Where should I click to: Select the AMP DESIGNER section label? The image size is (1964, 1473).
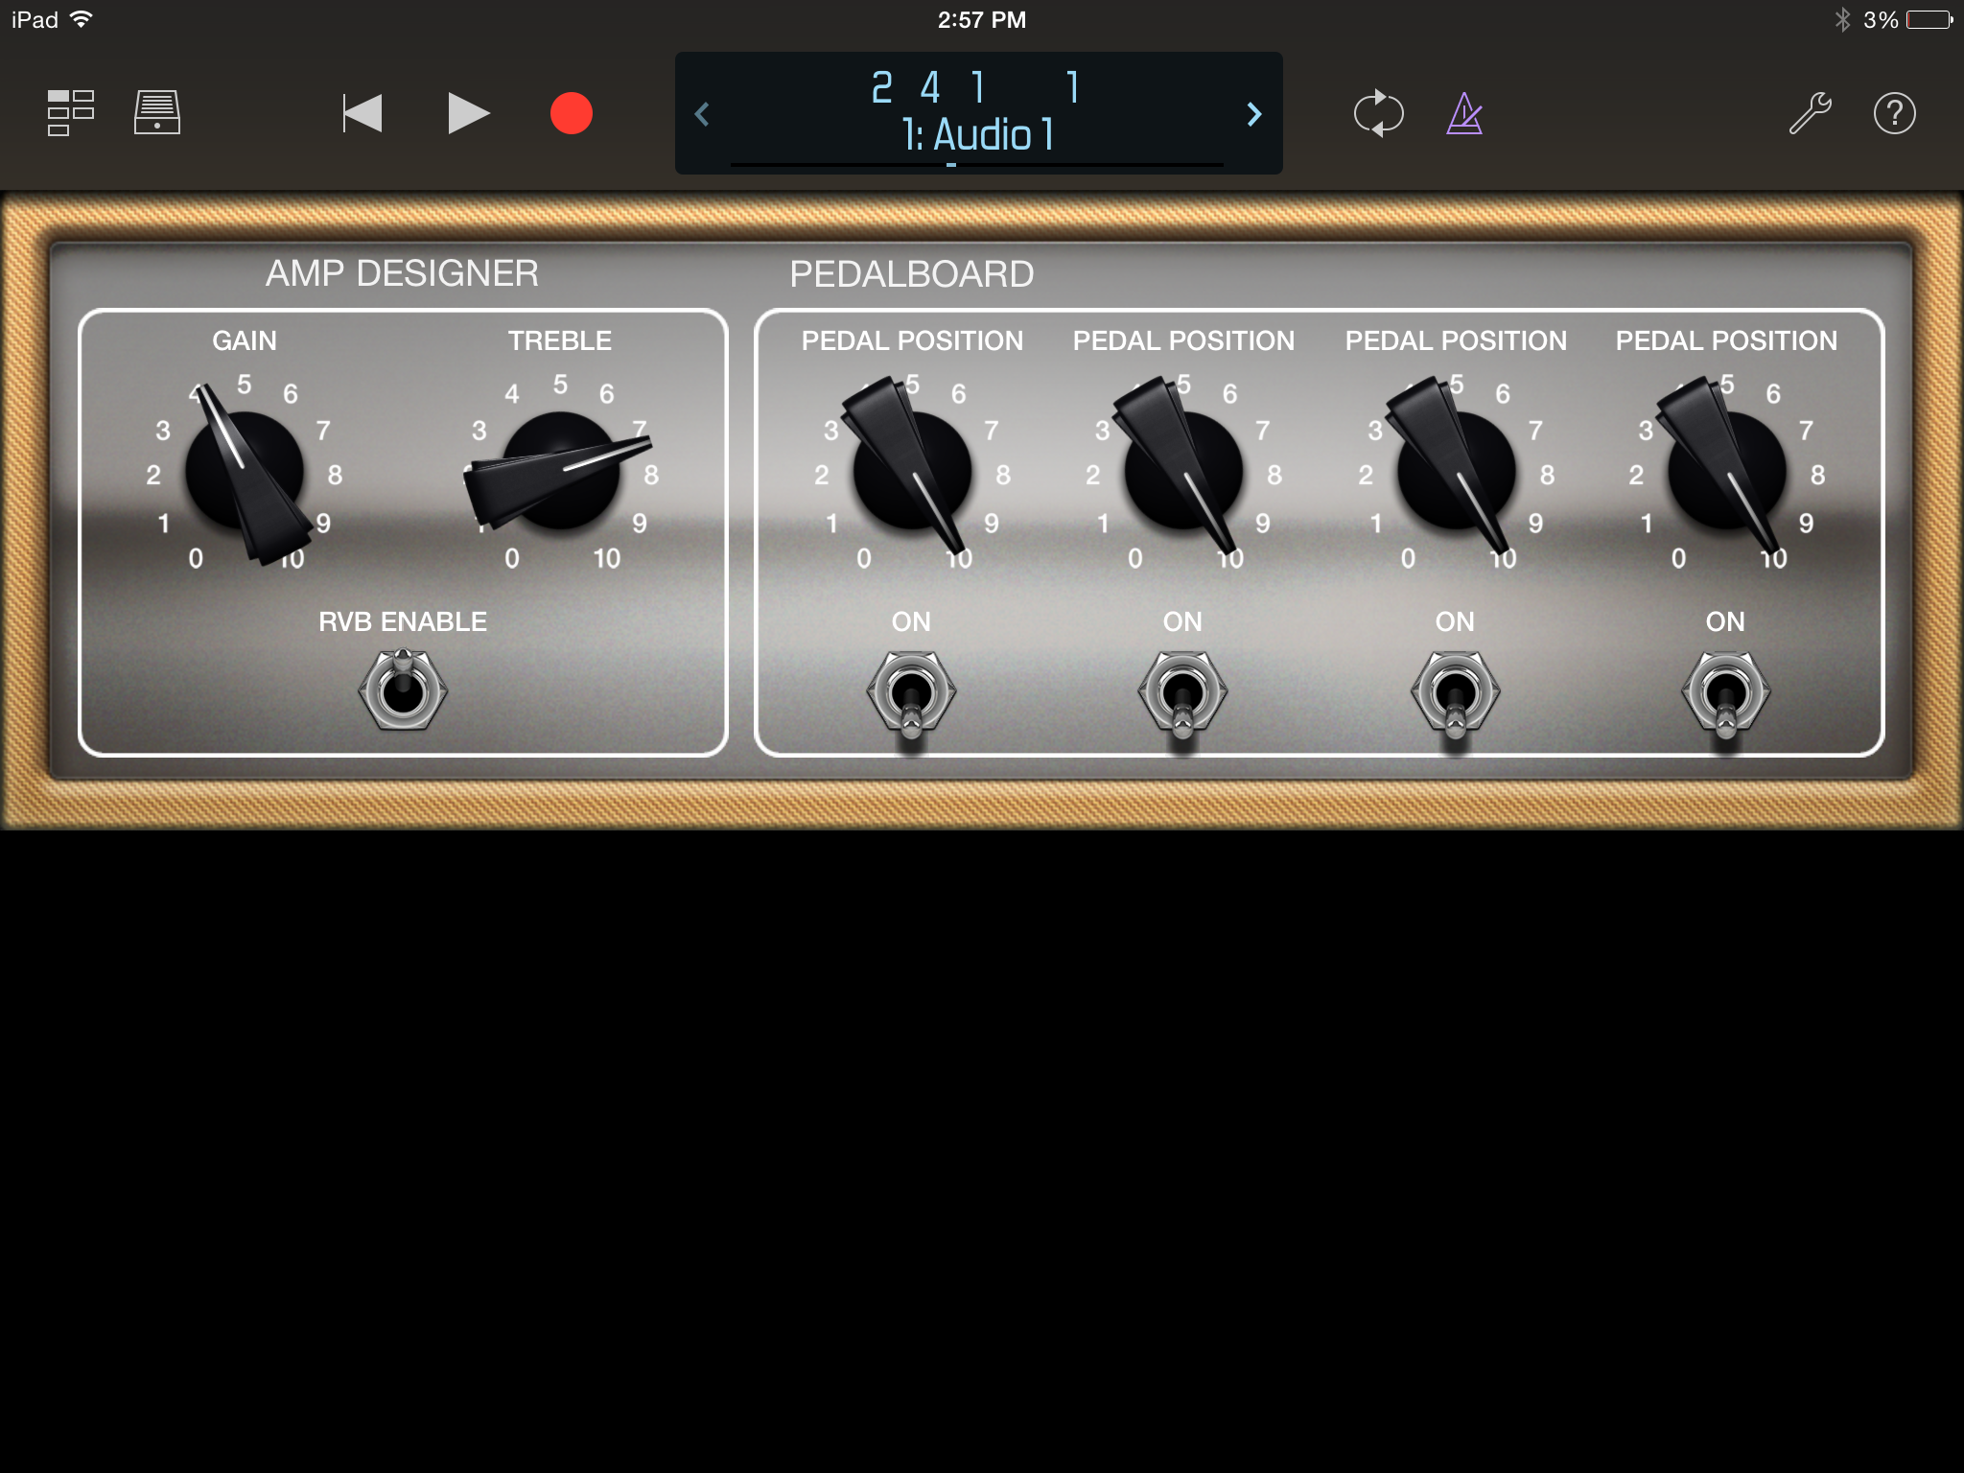[403, 273]
